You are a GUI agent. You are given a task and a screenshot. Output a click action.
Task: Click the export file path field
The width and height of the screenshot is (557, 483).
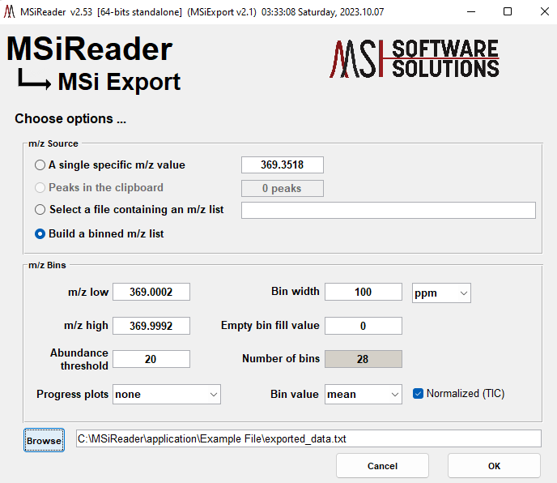pyautogui.click(x=308, y=438)
